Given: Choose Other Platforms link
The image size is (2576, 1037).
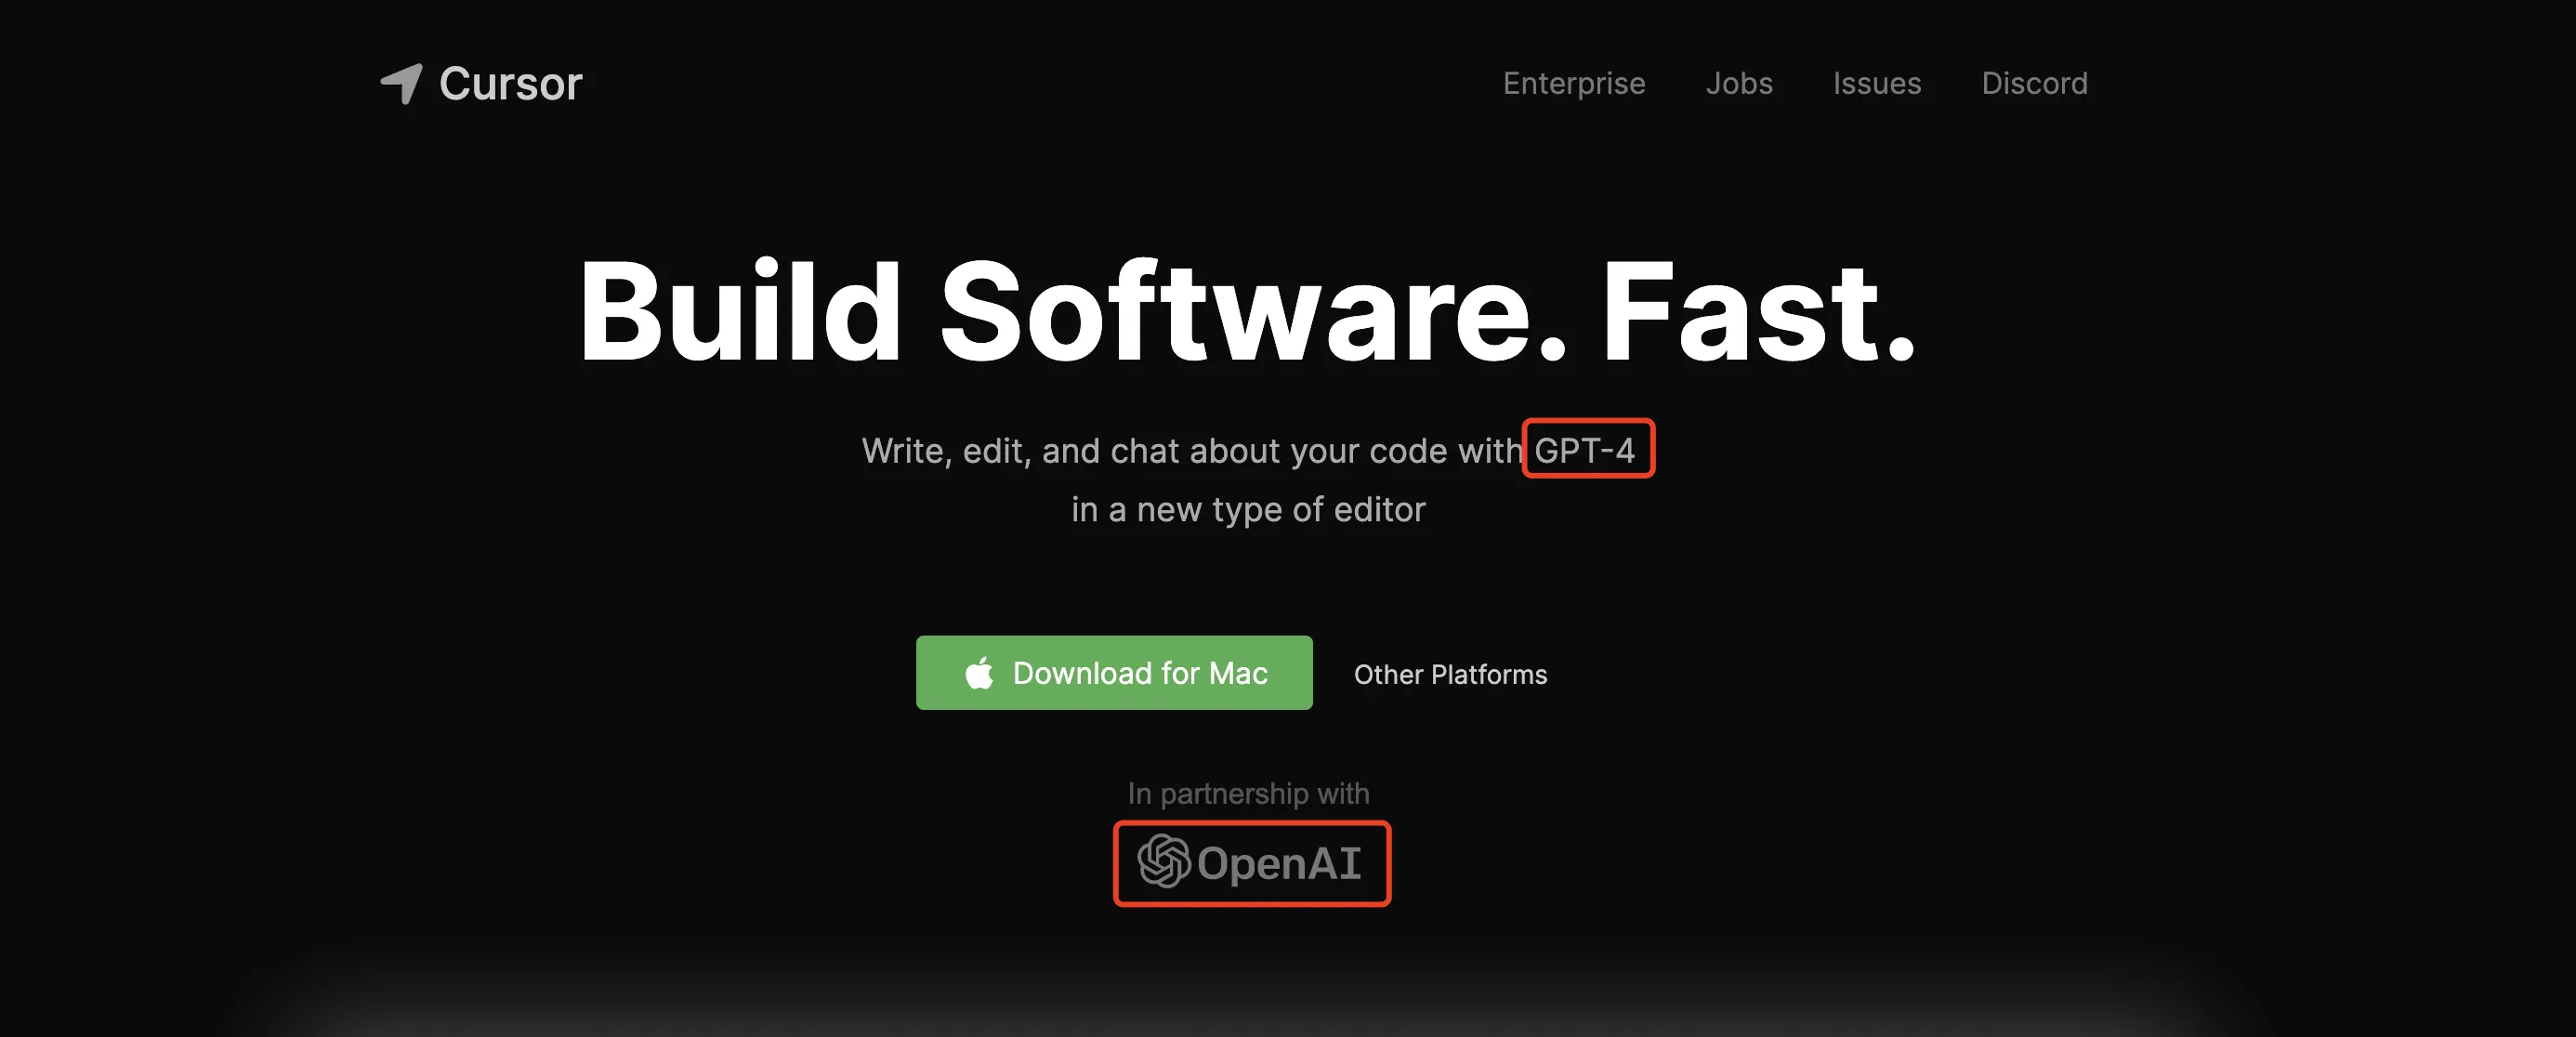Looking at the screenshot, I should coord(1449,675).
